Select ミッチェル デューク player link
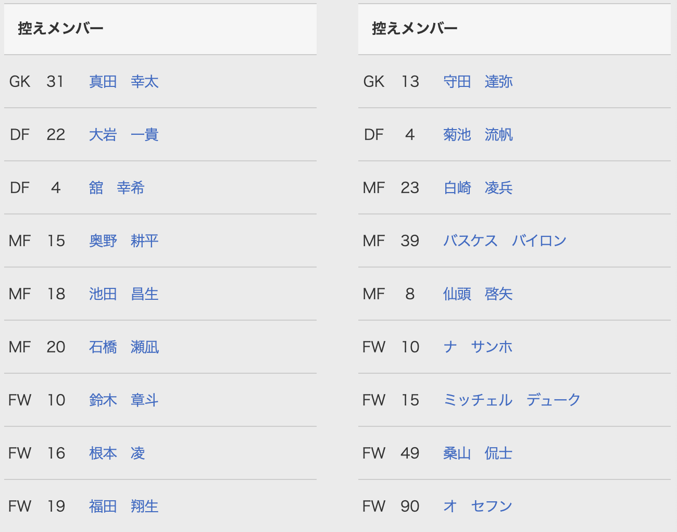 point(512,400)
